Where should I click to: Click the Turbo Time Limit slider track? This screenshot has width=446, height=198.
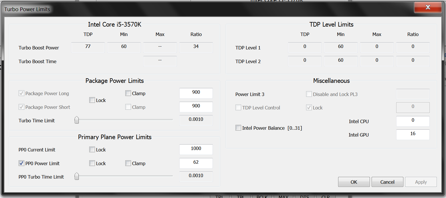(x=124, y=120)
